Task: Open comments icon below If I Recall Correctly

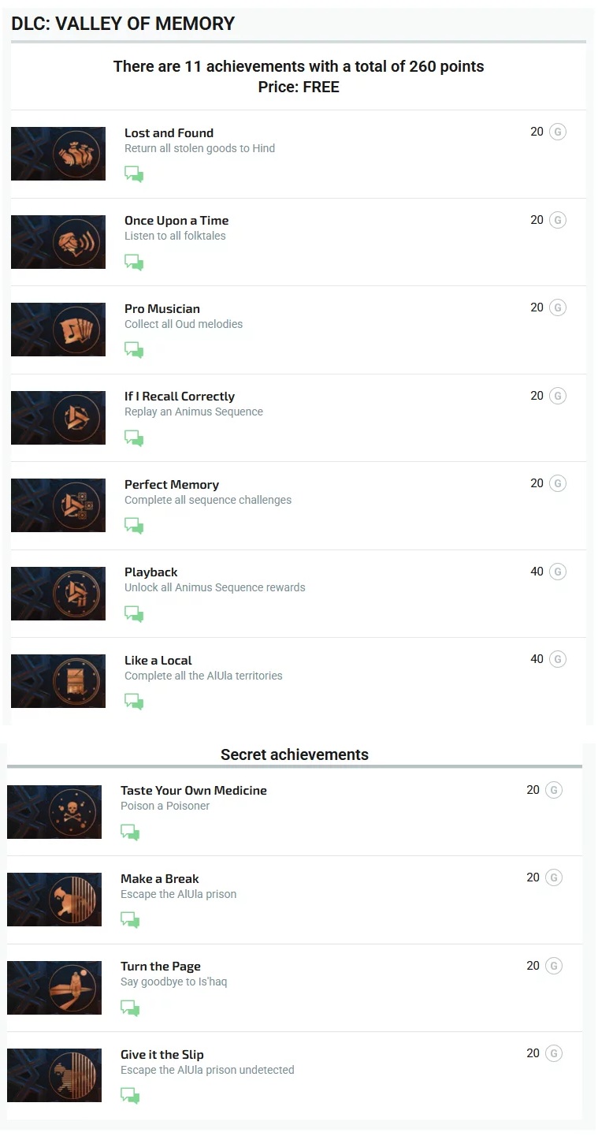Action: 134,438
